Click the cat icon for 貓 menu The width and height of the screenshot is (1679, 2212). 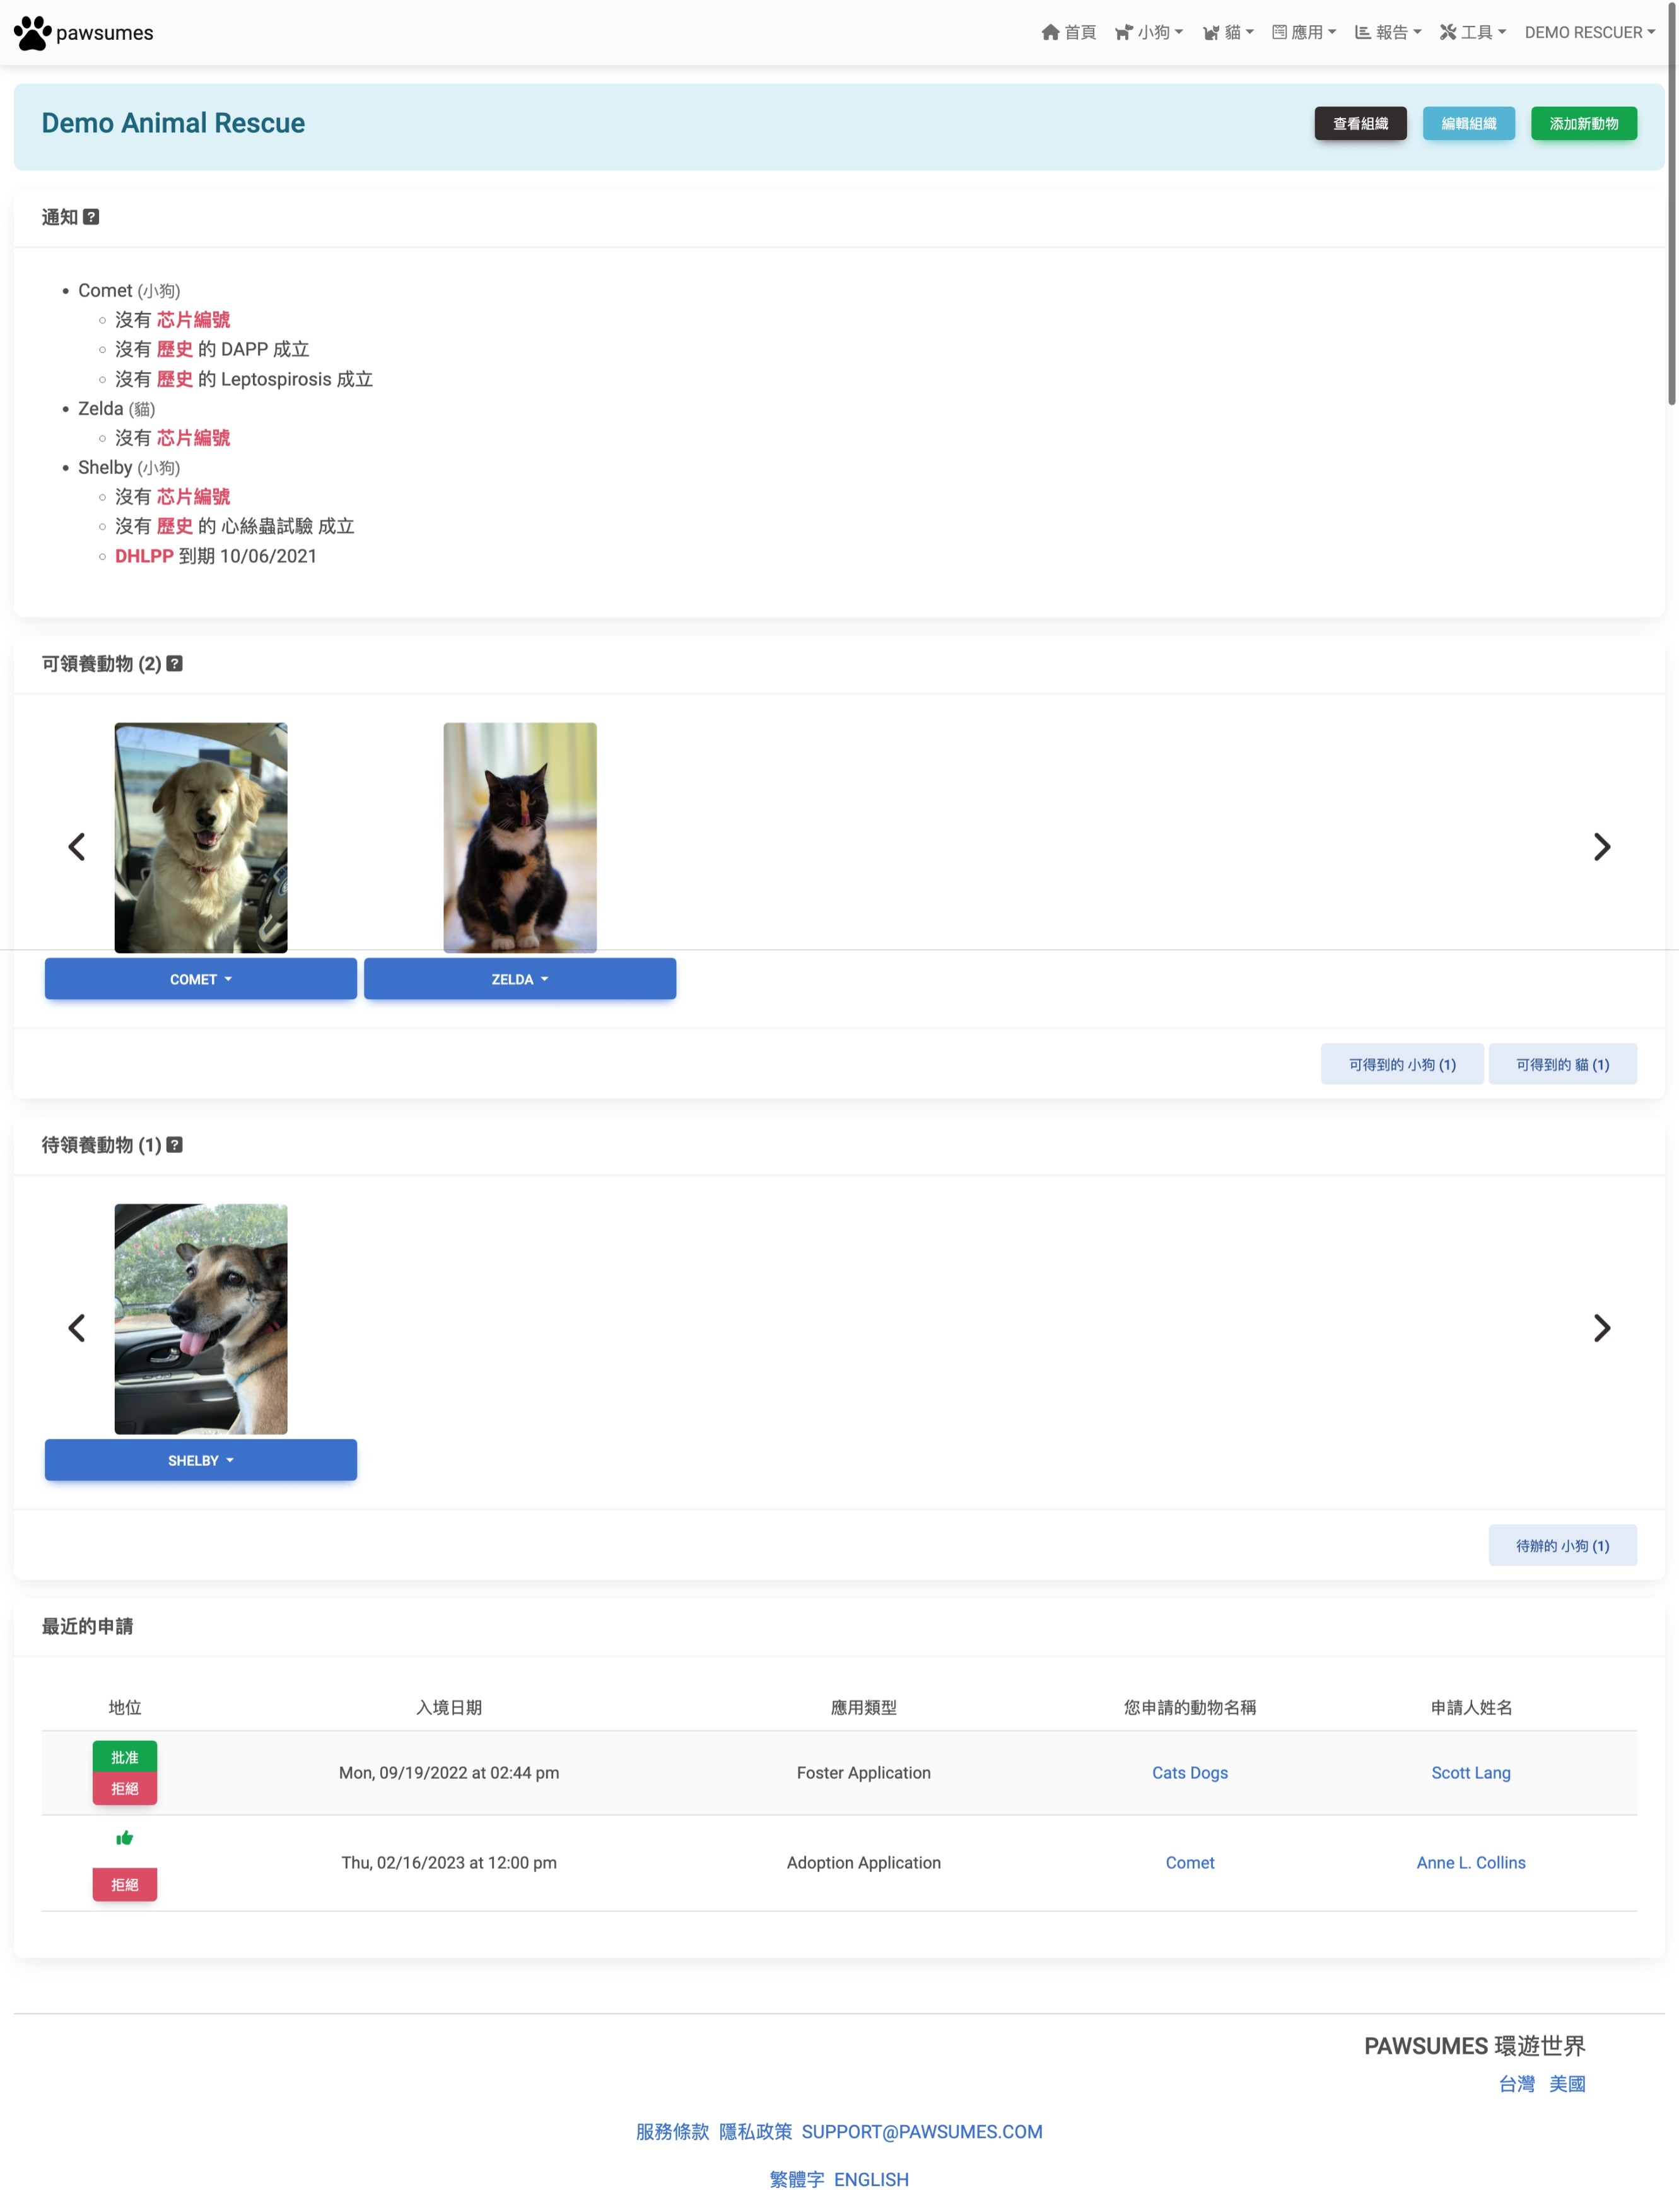click(x=1212, y=32)
